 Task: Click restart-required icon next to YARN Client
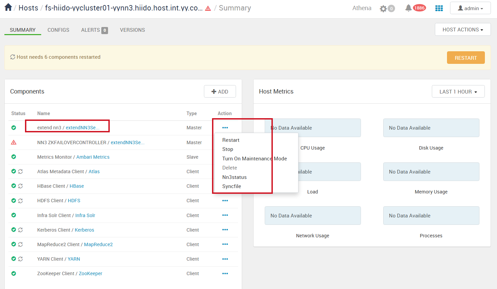click(21, 259)
